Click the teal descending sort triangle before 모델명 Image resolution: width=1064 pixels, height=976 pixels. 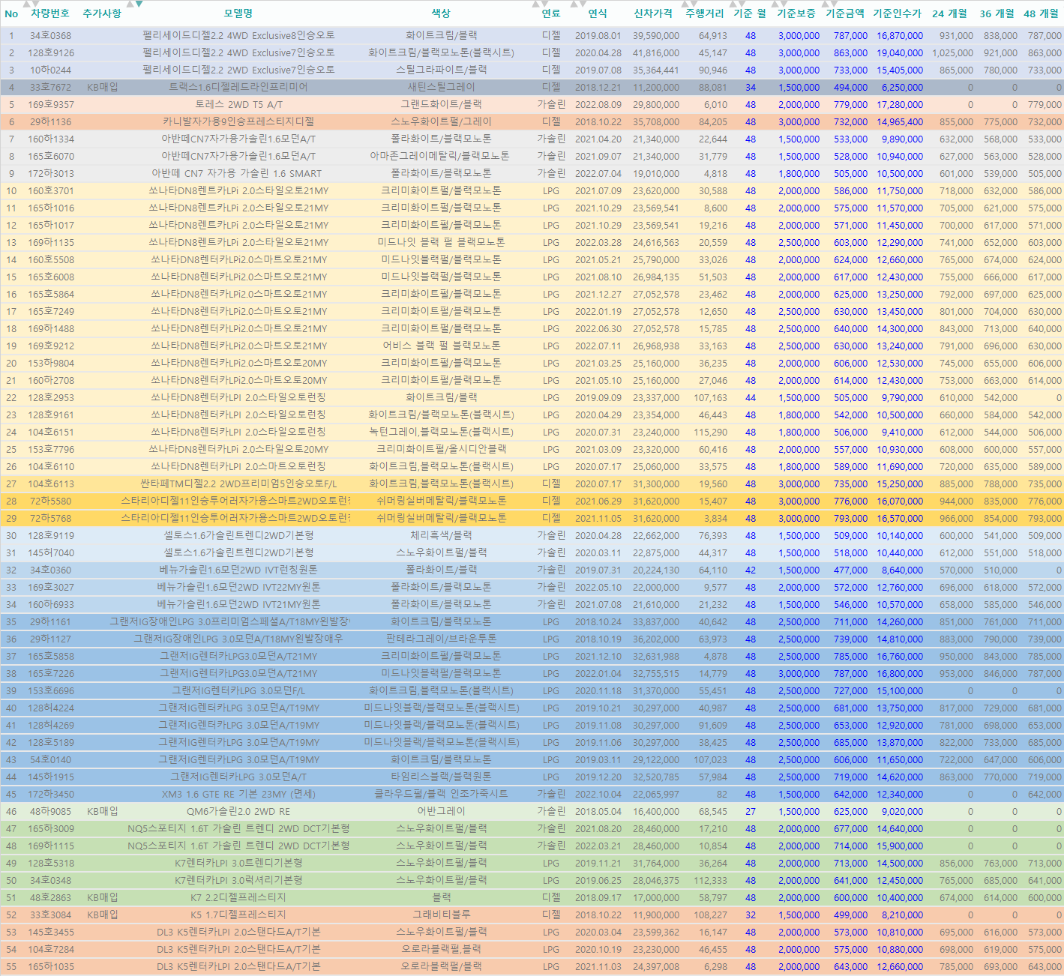pos(139,4)
